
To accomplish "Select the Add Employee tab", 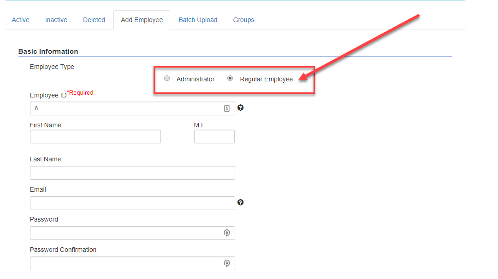I will pyautogui.click(x=142, y=20).
